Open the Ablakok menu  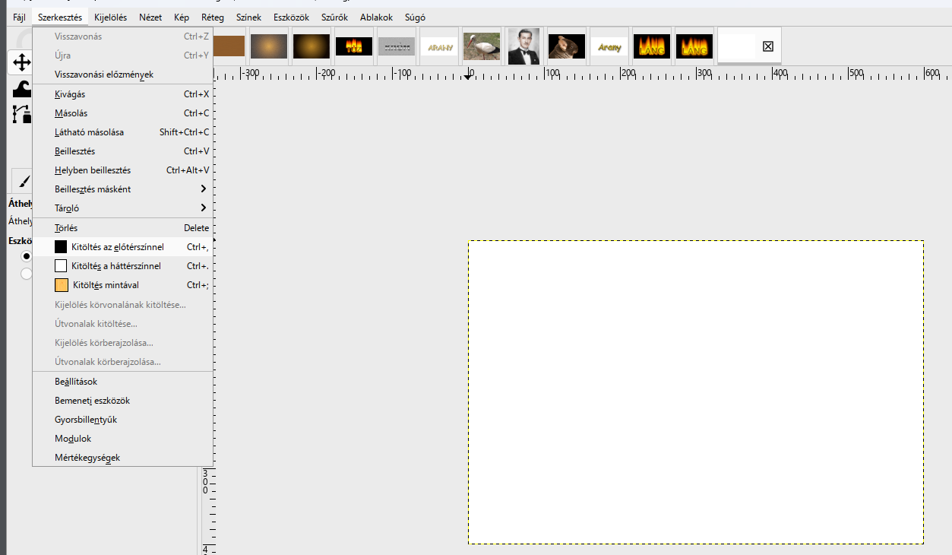pyautogui.click(x=377, y=17)
